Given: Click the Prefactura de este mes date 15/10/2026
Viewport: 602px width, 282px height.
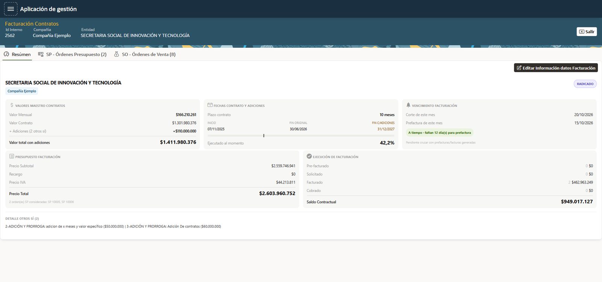Looking at the screenshot, I should (x=584, y=123).
